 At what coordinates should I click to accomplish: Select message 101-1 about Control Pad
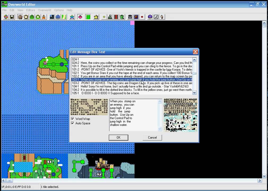click(132, 66)
